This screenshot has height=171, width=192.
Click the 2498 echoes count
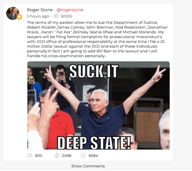pyautogui.click(x=66, y=156)
